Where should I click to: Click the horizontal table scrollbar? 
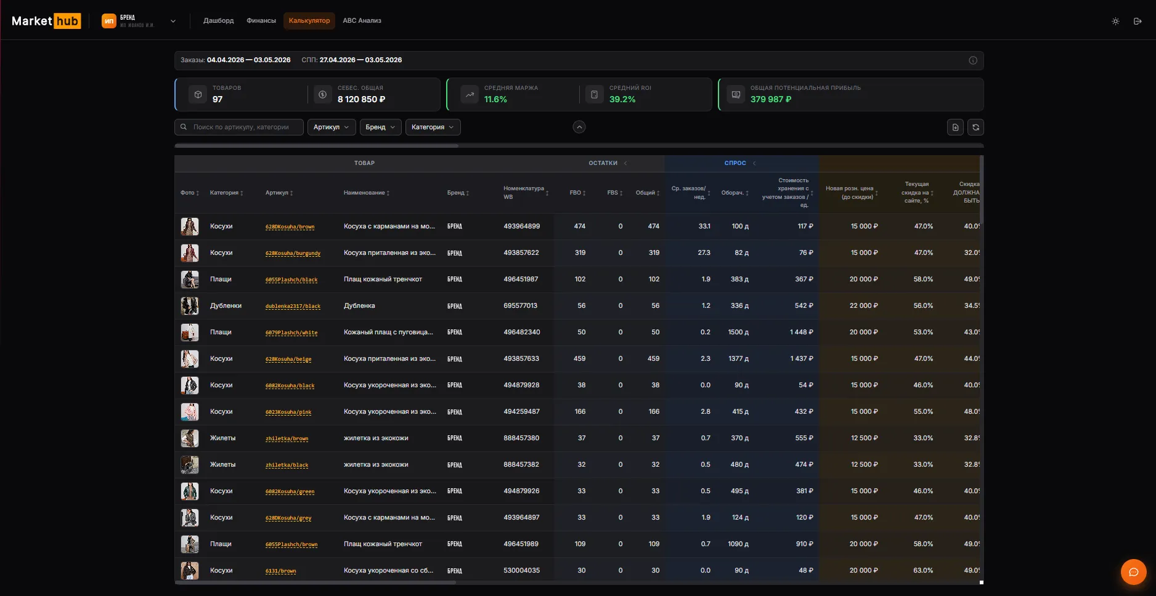(x=315, y=582)
